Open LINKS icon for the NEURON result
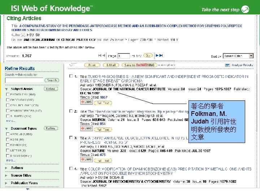Image resolution: width=260 pixels, height=195 pixels. [x=86, y=129]
